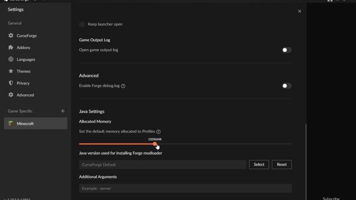Viewport: 356px width, 200px height.
Task: Select the Minecraft grass block icon
Action: tap(11, 123)
